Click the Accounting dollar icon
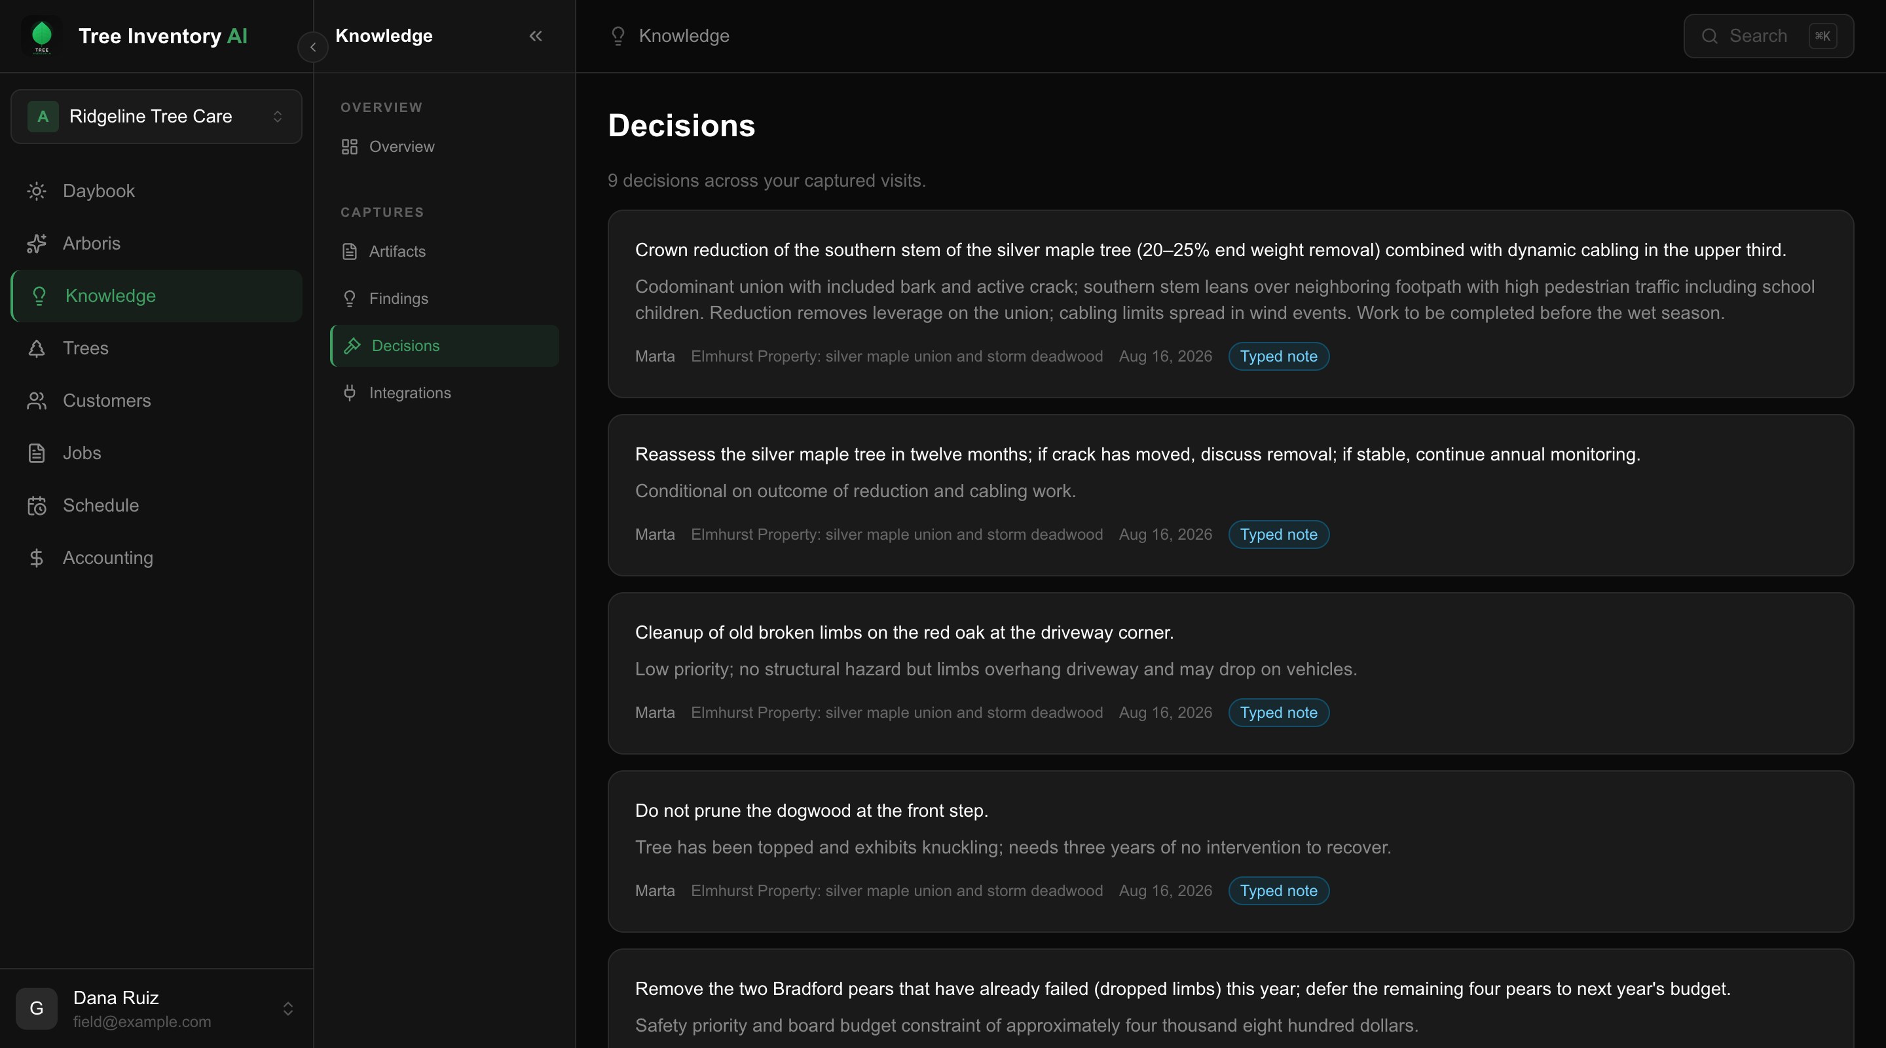Viewport: 1886px width, 1048px height. 37,558
